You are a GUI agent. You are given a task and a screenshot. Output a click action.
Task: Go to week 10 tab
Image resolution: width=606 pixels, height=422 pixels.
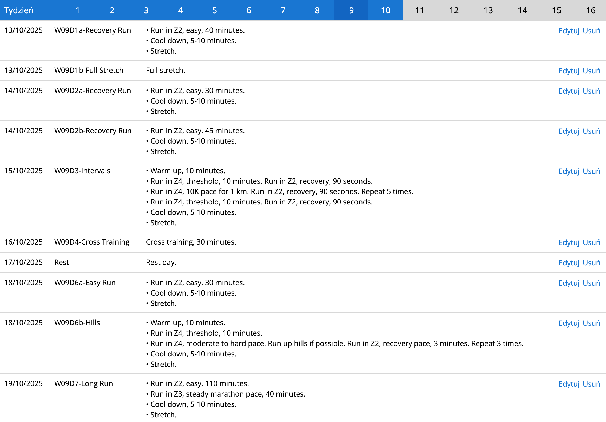pos(385,10)
